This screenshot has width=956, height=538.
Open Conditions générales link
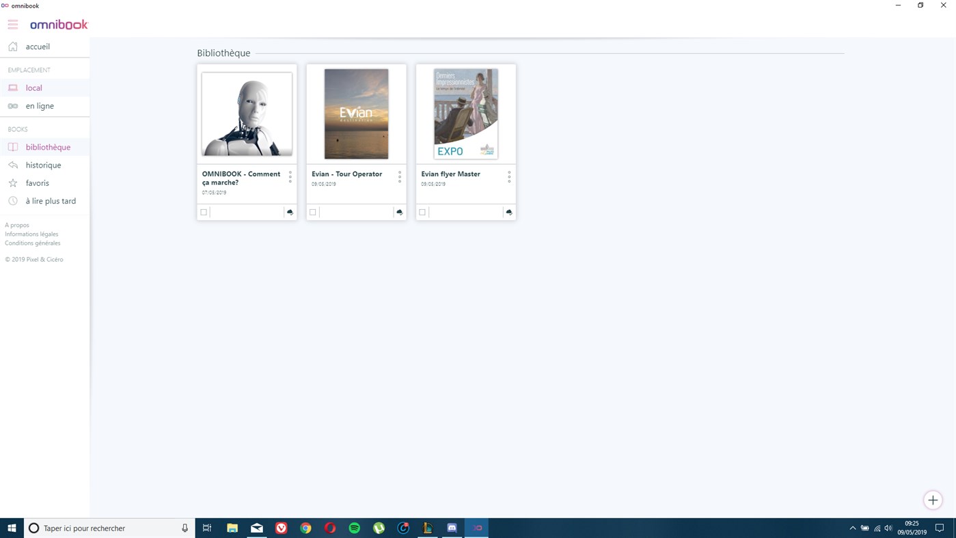tap(33, 243)
